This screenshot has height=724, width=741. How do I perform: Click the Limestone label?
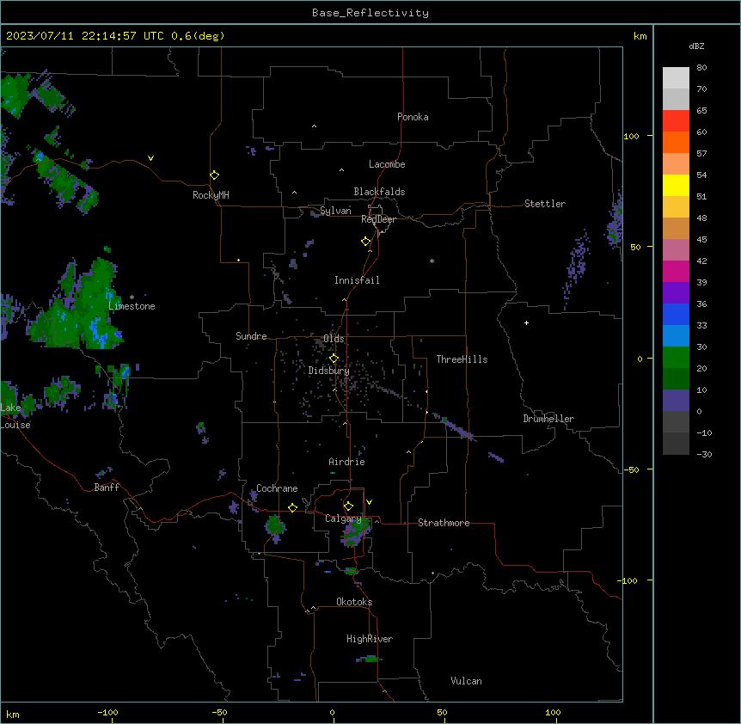click(132, 306)
